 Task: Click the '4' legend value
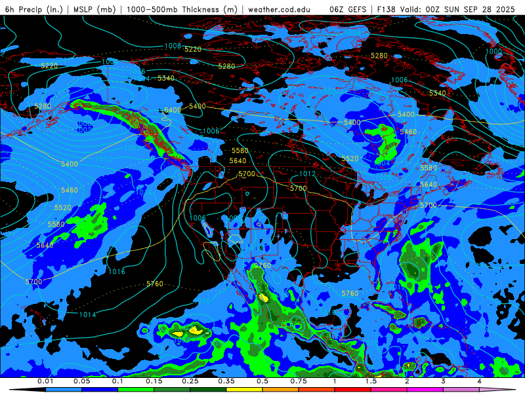(x=479, y=381)
